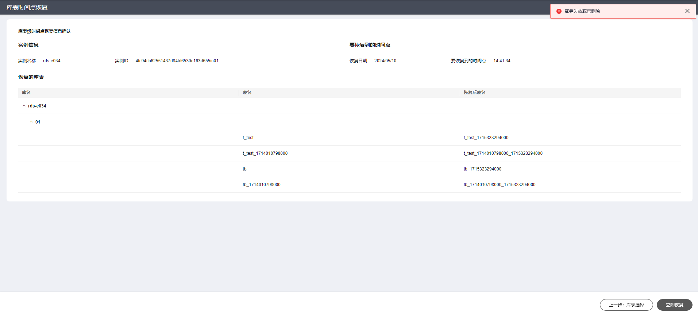Viewport: 698px width, 314px height.
Task: Click the restore date 2024/05/10 value
Action: (385, 61)
